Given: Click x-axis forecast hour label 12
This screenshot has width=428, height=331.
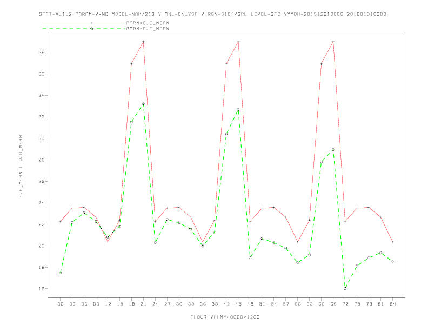Looking at the screenshot, I should (108, 304).
